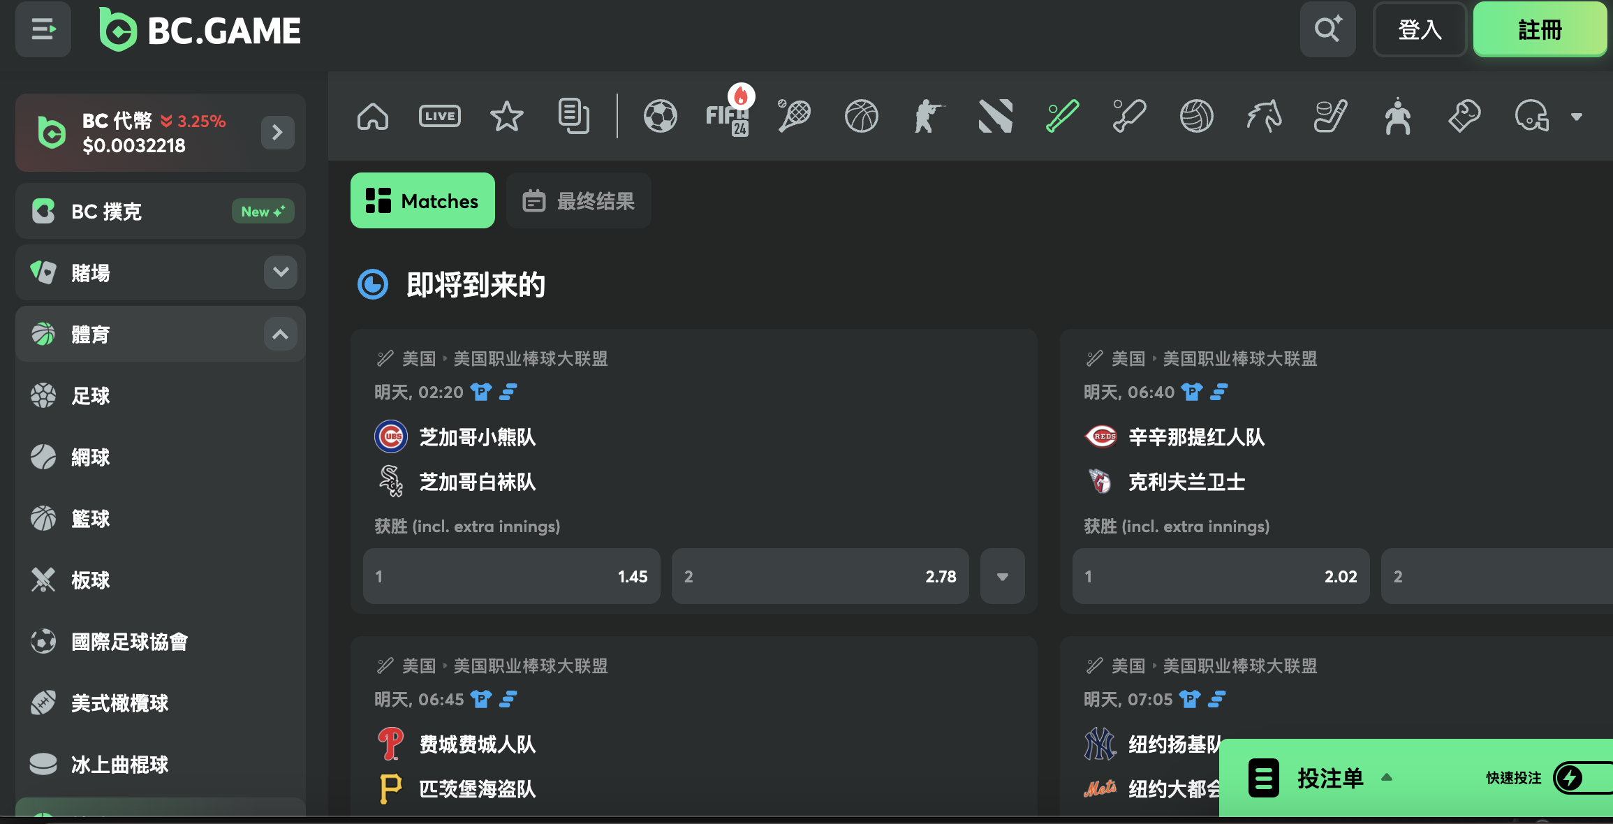
Task: Expand the 賭場 casino section
Action: coord(281,272)
